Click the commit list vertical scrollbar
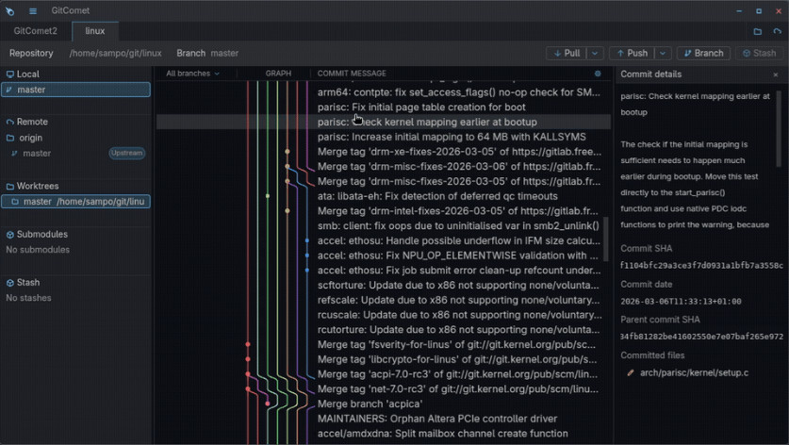The width and height of the screenshot is (789, 445). [x=606, y=239]
